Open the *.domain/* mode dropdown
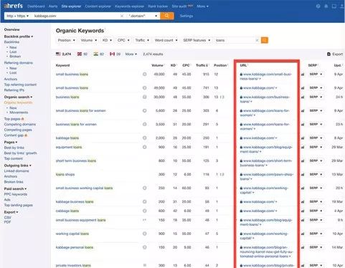Viewport: 345px width, 268px height. pos(143,16)
